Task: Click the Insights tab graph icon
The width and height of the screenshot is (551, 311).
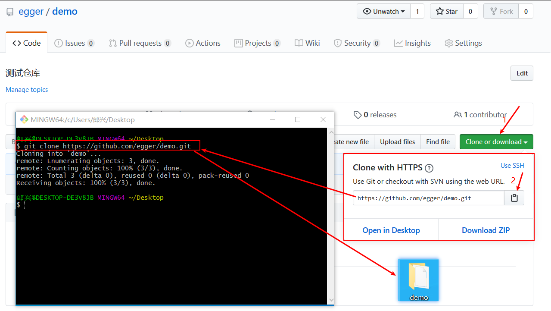Action: [x=398, y=43]
